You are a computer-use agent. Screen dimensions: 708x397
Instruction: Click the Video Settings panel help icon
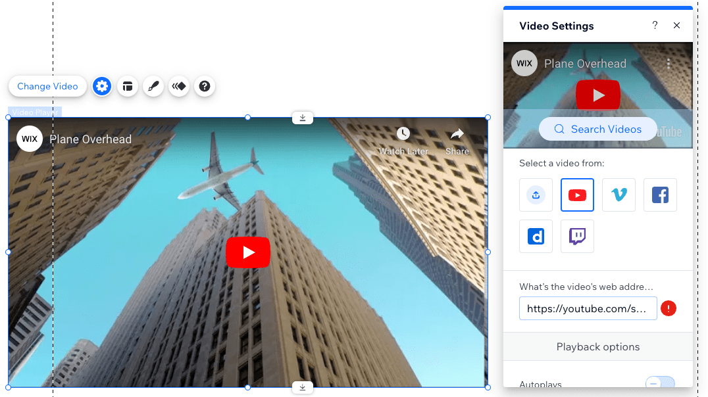[x=655, y=25]
